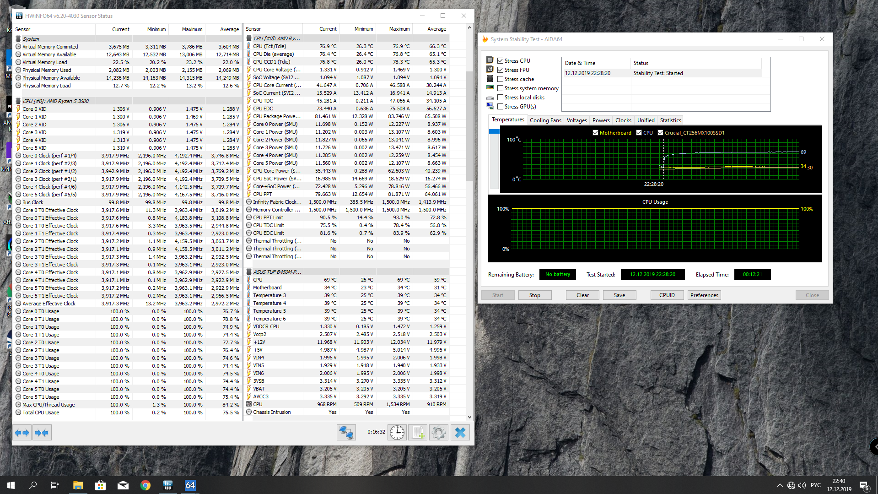Switch to AIDA64 taskbar icon

190,485
